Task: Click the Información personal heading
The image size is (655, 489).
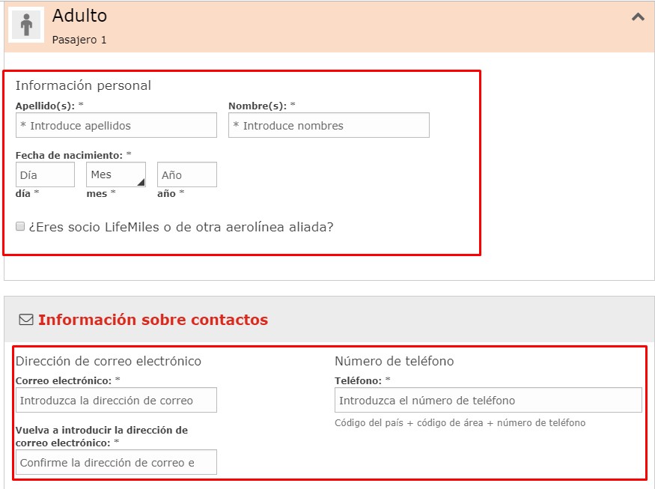Action: click(x=83, y=85)
